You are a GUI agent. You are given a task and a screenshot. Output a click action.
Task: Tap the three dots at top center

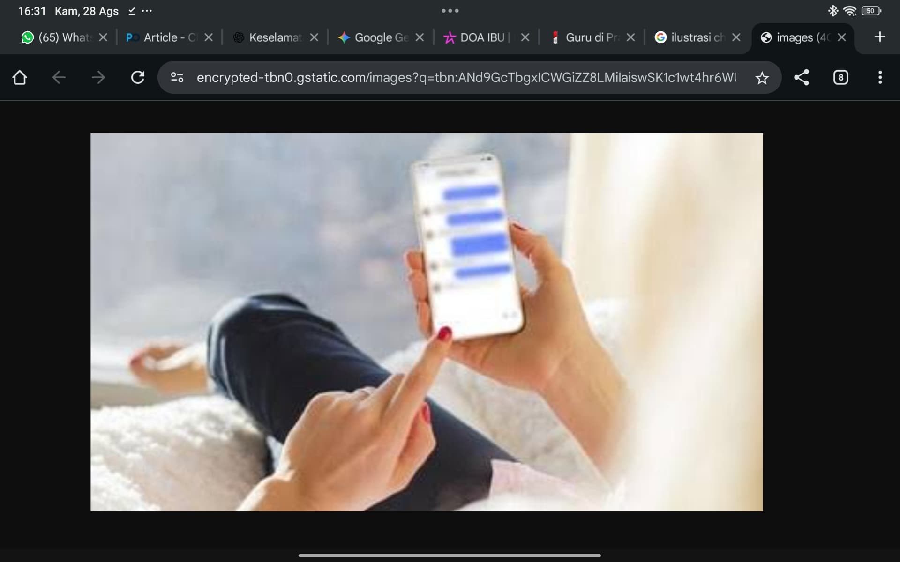click(450, 11)
